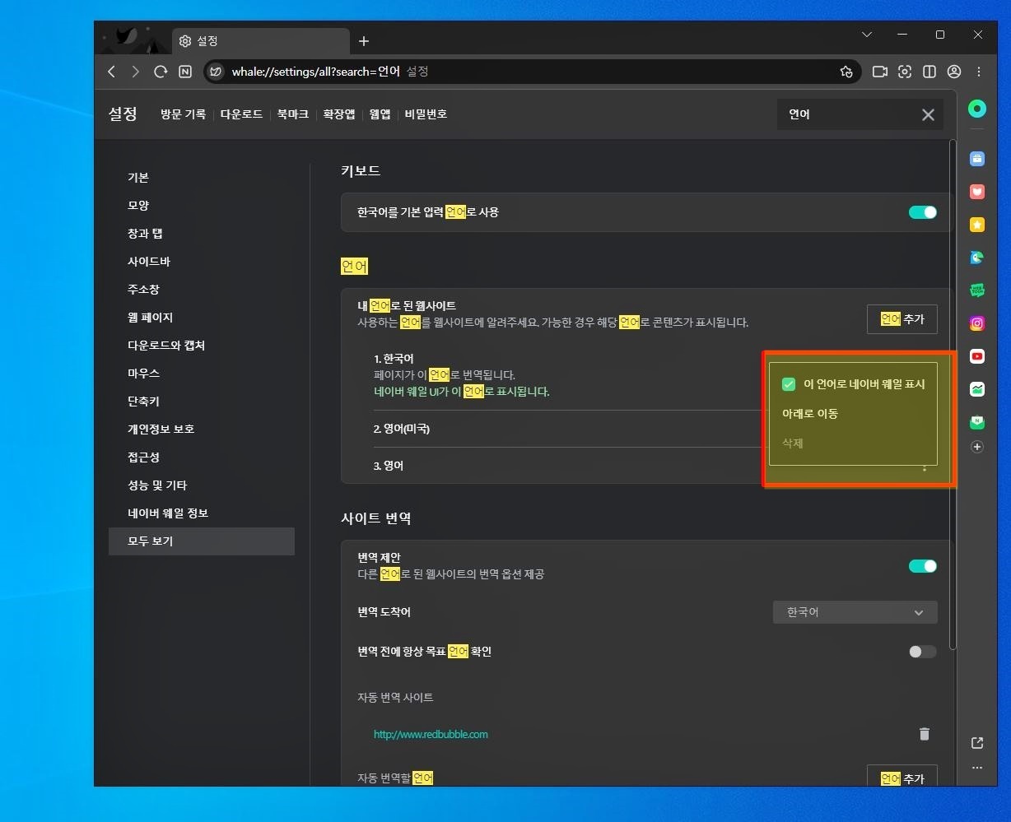
Task: Open 비밀번호 settings tab
Action: 426,114
